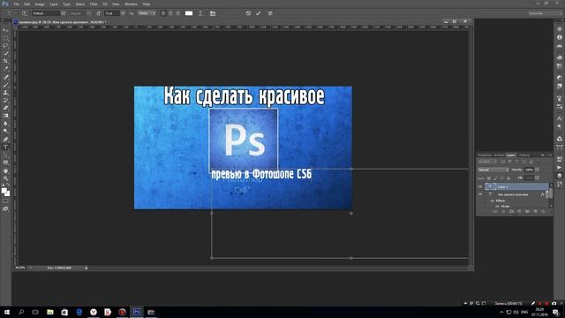This screenshot has width=565, height=318.
Task: Select the Horizontal Type tool
Action: 5,148
